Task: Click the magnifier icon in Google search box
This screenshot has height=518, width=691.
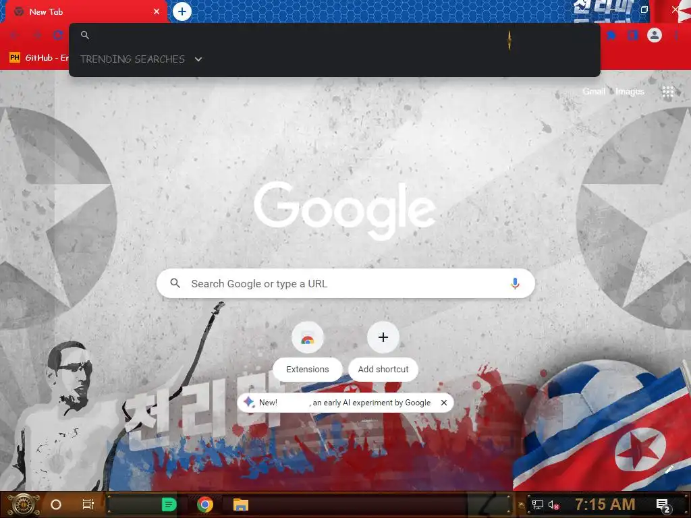Action: coord(175,283)
